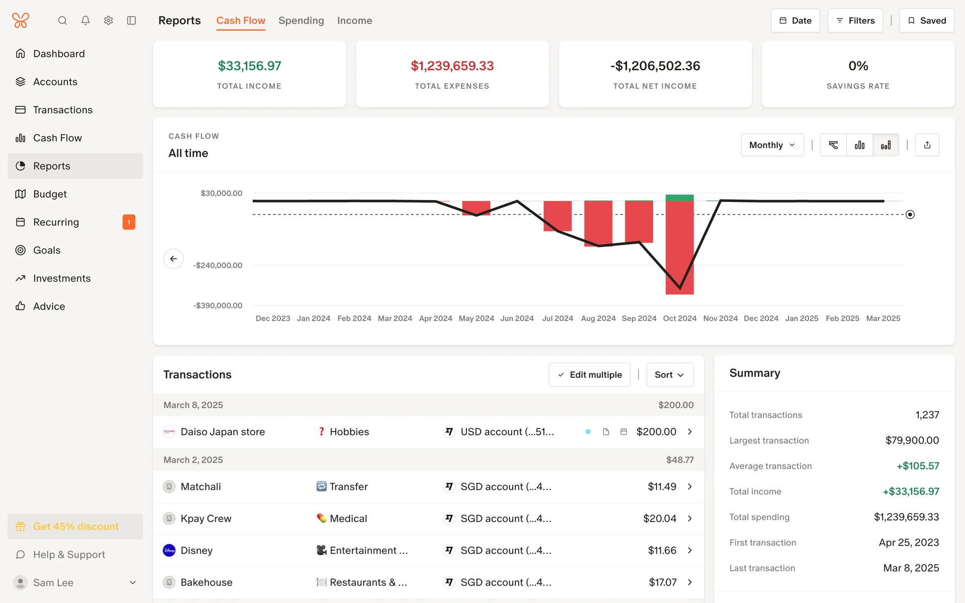The image size is (965, 603).
Task: Select stacked bar chart view
Action: click(x=886, y=145)
